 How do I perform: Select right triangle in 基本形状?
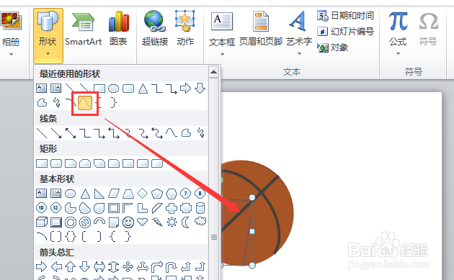[x=99, y=194]
